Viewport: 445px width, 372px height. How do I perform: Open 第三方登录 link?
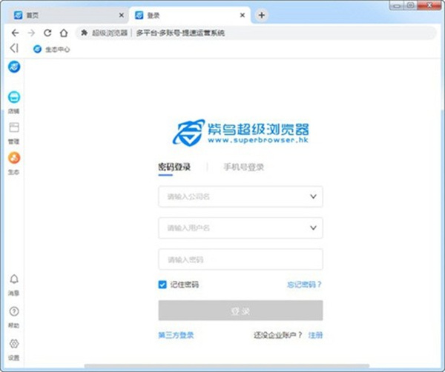click(x=176, y=335)
